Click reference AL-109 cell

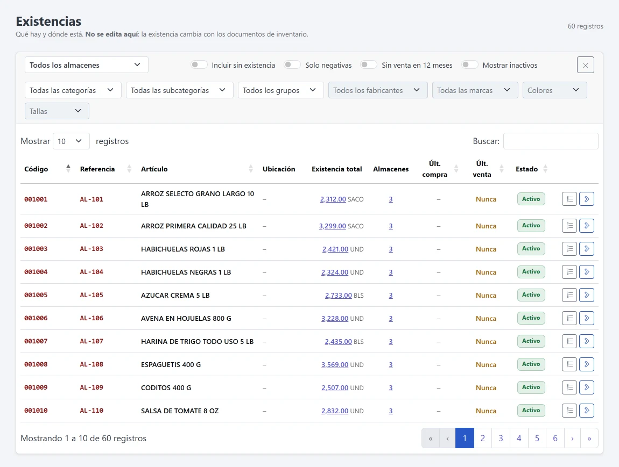[x=92, y=388]
